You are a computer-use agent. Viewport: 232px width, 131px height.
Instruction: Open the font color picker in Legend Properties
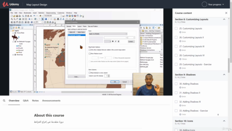[107, 41]
